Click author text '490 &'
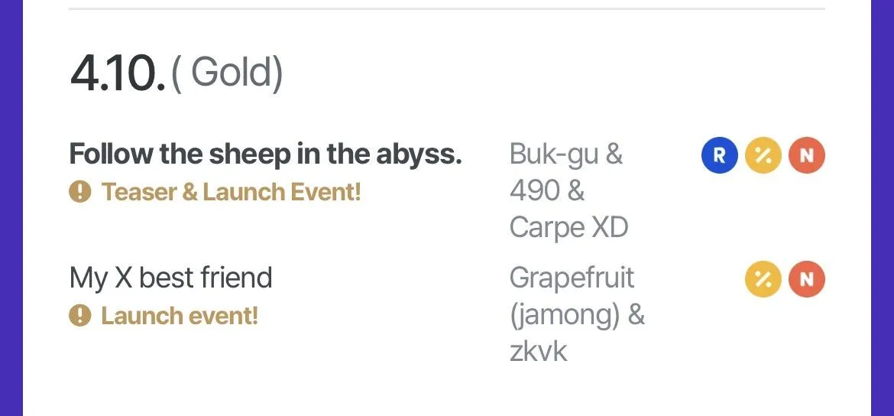The height and width of the screenshot is (416, 894). pyautogui.click(x=547, y=191)
